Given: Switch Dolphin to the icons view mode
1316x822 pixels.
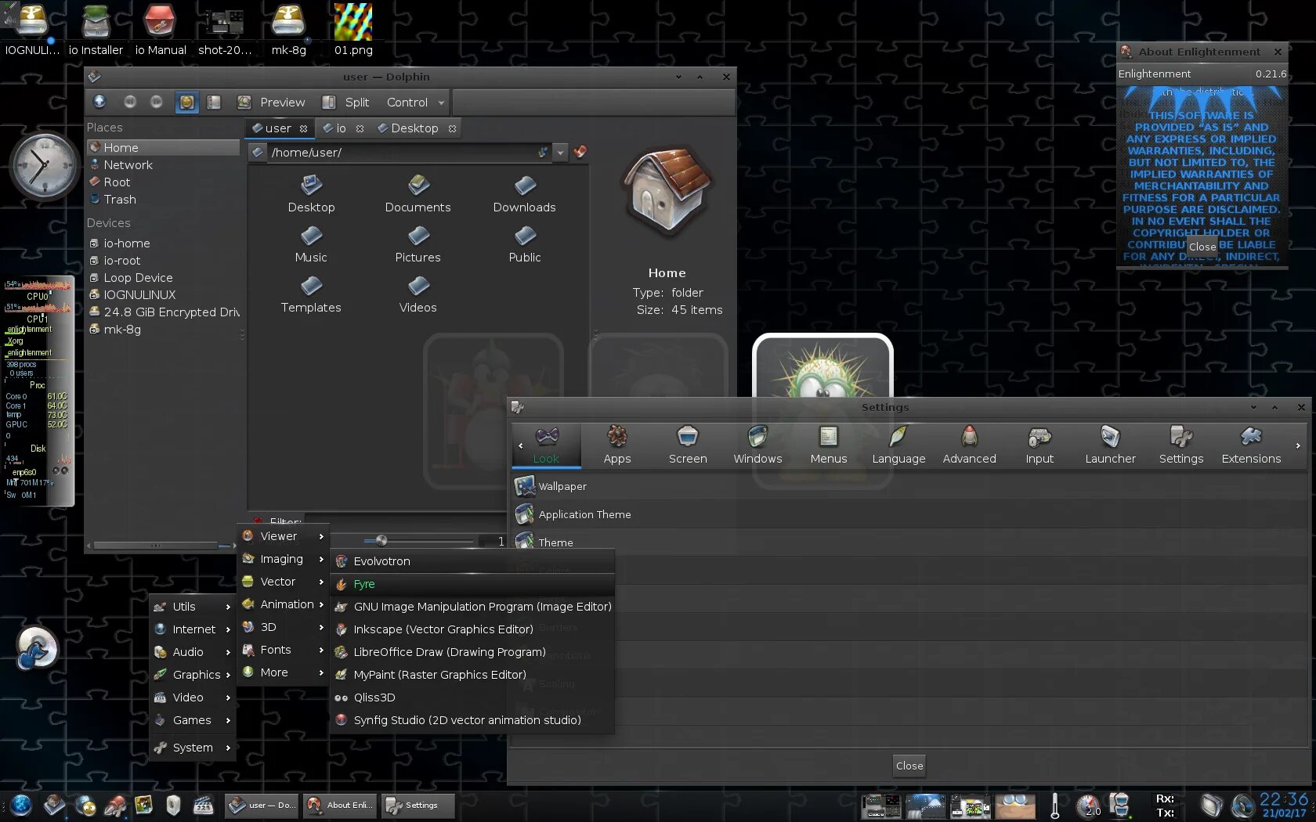Looking at the screenshot, I should click(x=186, y=102).
